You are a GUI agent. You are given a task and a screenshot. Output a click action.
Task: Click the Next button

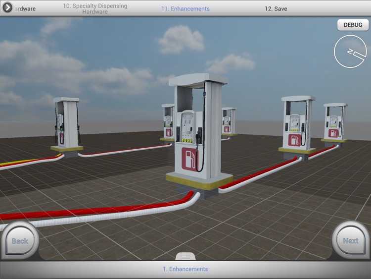(x=351, y=241)
